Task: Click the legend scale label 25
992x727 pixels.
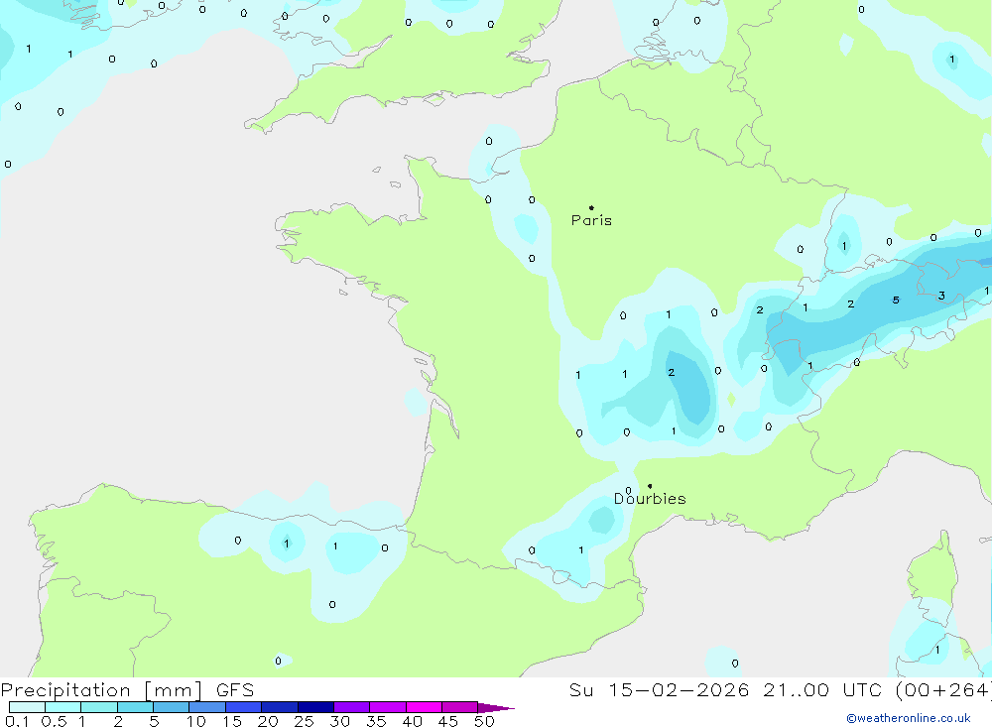Action: point(305,721)
